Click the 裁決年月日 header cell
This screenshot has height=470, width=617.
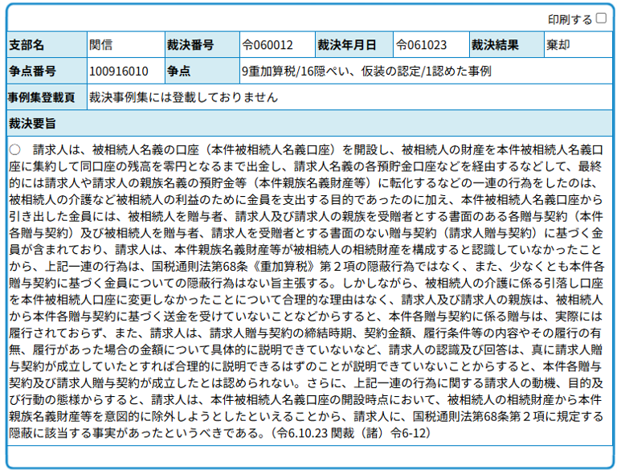354,45
